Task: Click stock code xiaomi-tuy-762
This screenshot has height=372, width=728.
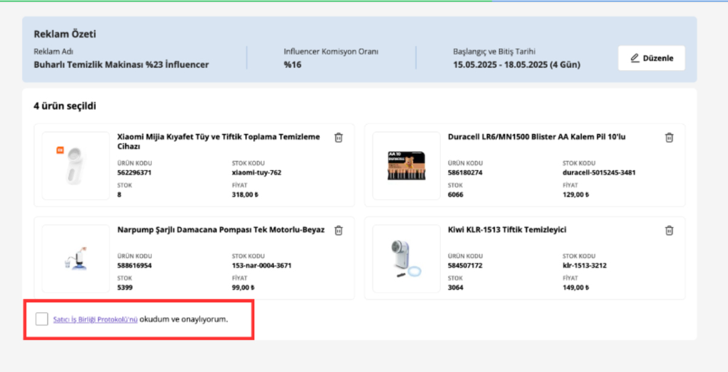Action: pos(257,172)
